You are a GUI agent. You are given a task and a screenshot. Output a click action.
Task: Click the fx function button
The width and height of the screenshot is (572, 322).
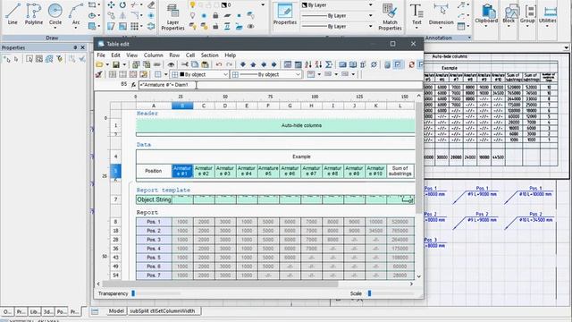click(x=133, y=85)
